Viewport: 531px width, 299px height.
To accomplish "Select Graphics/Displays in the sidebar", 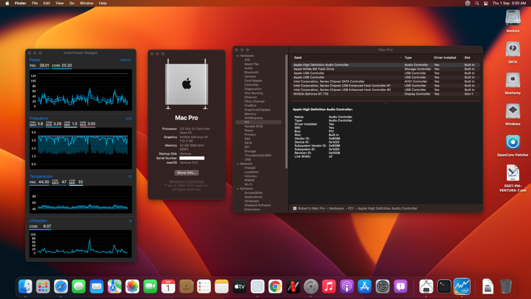I will click(x=258, y=110).
